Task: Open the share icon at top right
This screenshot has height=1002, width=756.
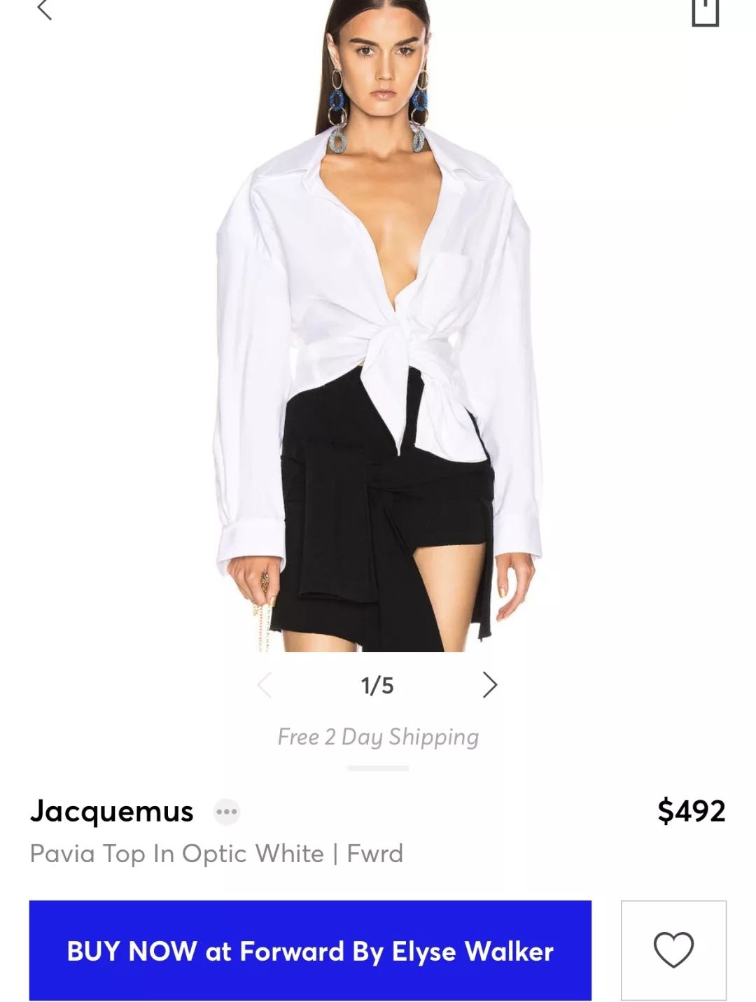Action: pos(705,13)
